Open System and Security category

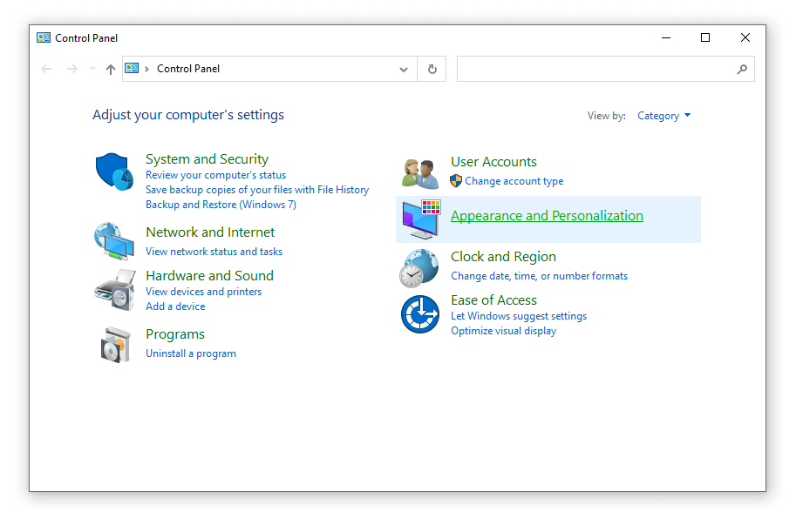point(208,159)
